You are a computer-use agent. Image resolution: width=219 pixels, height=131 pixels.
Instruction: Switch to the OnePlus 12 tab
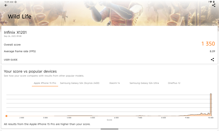[x=174, y=83]
